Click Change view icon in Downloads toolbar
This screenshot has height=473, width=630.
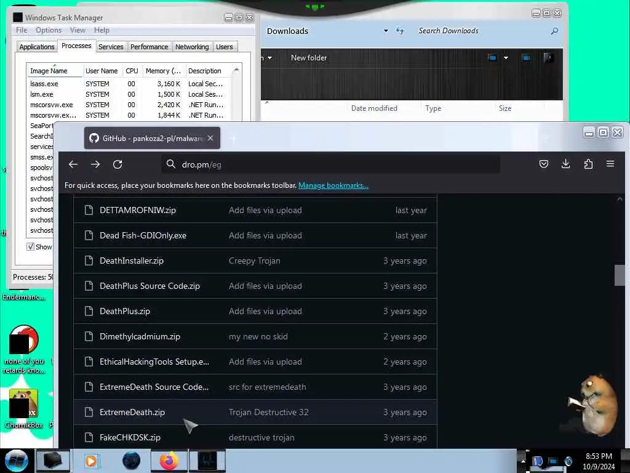point(492,58)
